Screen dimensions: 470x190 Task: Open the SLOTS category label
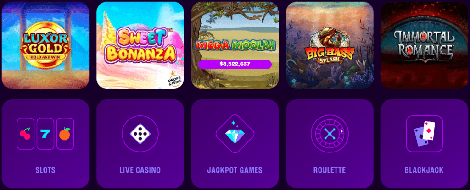coord(45,170)
